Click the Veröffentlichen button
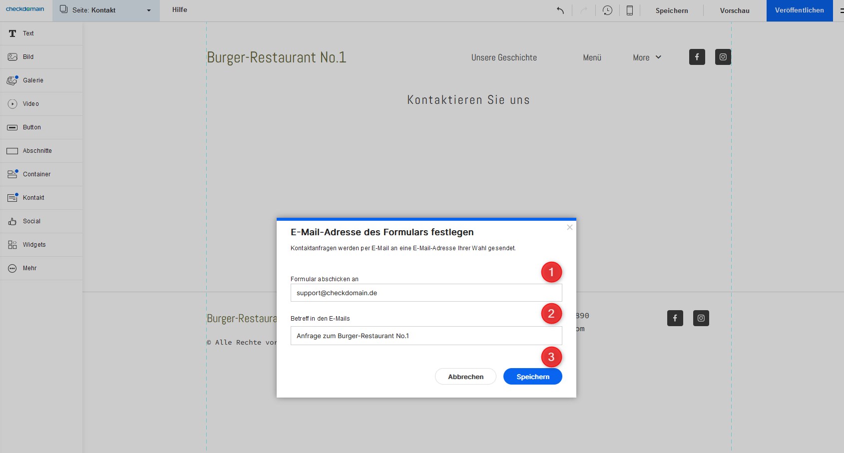This screenshot has height=453, width=844. [x=799, y=10]
